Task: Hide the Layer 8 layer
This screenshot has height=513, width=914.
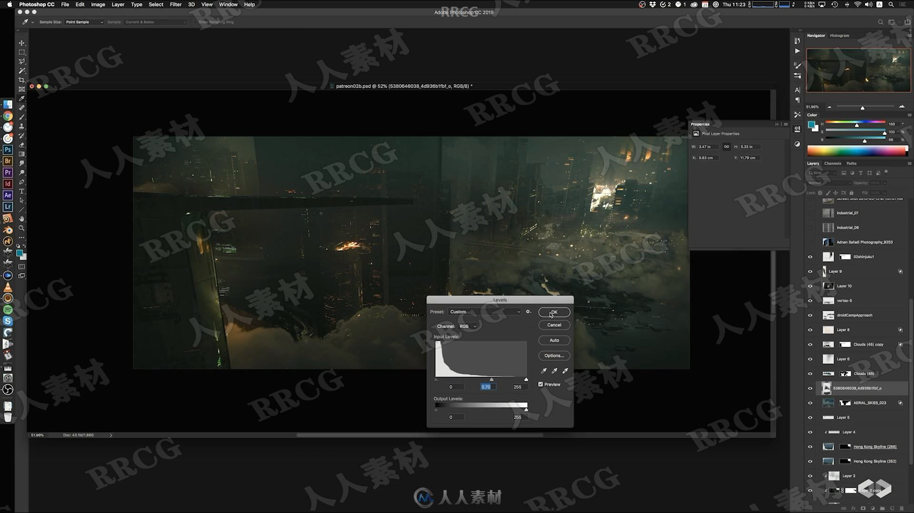Action: point(810,330)
